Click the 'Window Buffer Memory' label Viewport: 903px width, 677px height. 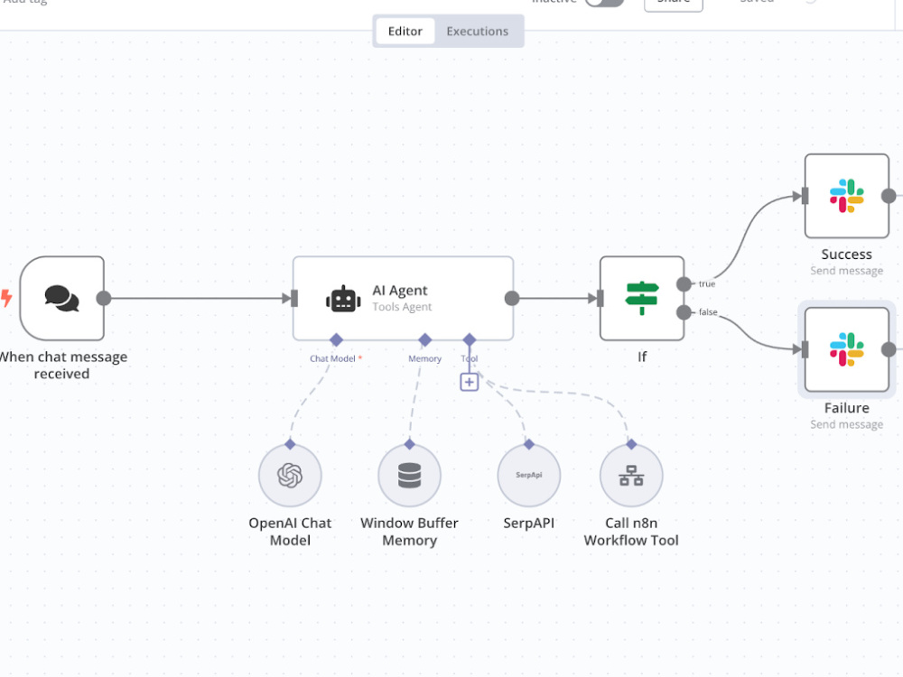[x=409, y=532]
